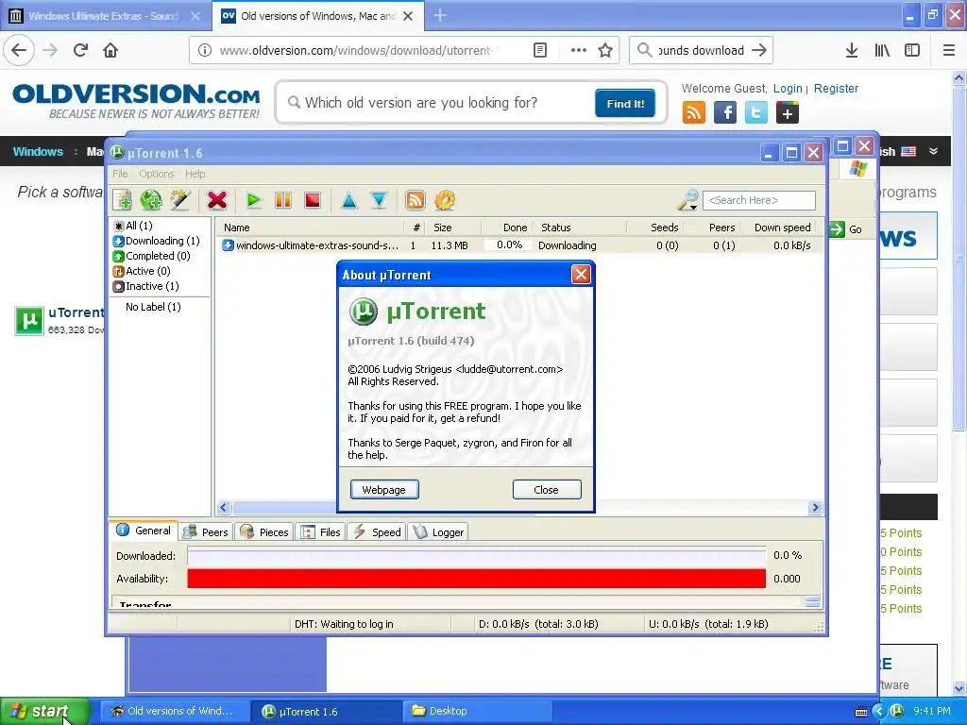Click the red Stop torrent icon
This screenshot has width=967, height=725.
[313, 200]
